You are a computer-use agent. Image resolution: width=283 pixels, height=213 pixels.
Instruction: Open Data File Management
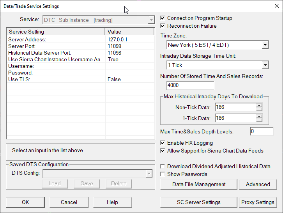(199, 184)
